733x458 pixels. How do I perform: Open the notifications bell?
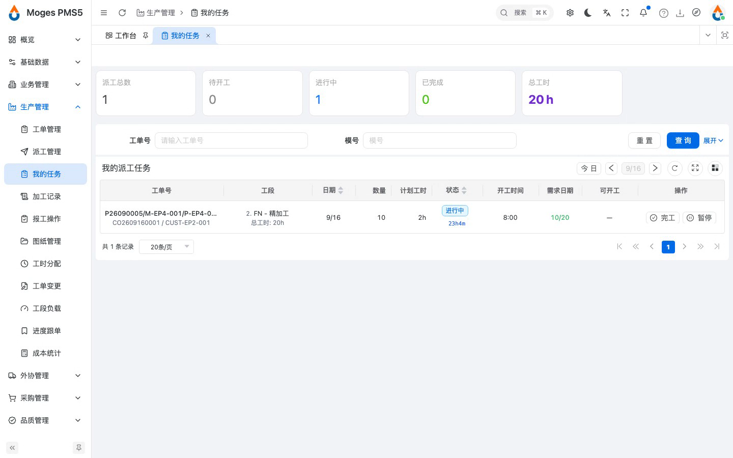[x=643, y=13]
